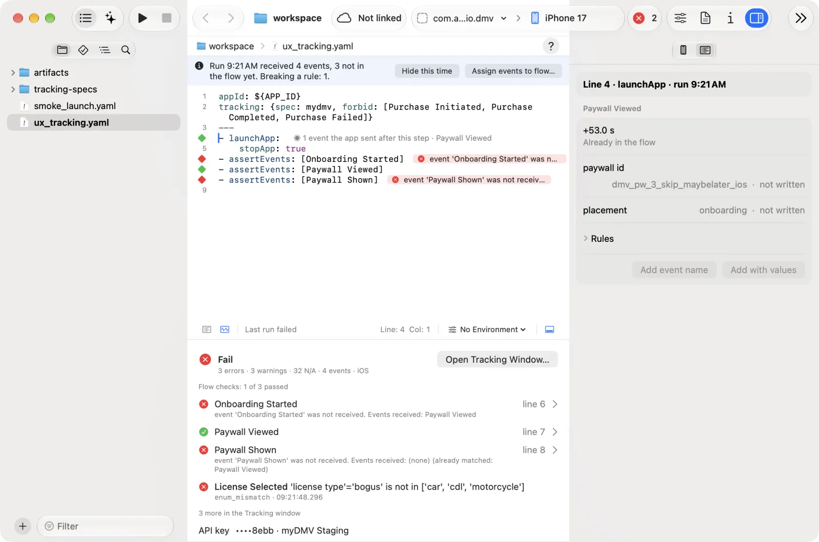Toggle the bottom panel visibility icon
The width and height of the screenshot is (819, 542).
[550, 329]
